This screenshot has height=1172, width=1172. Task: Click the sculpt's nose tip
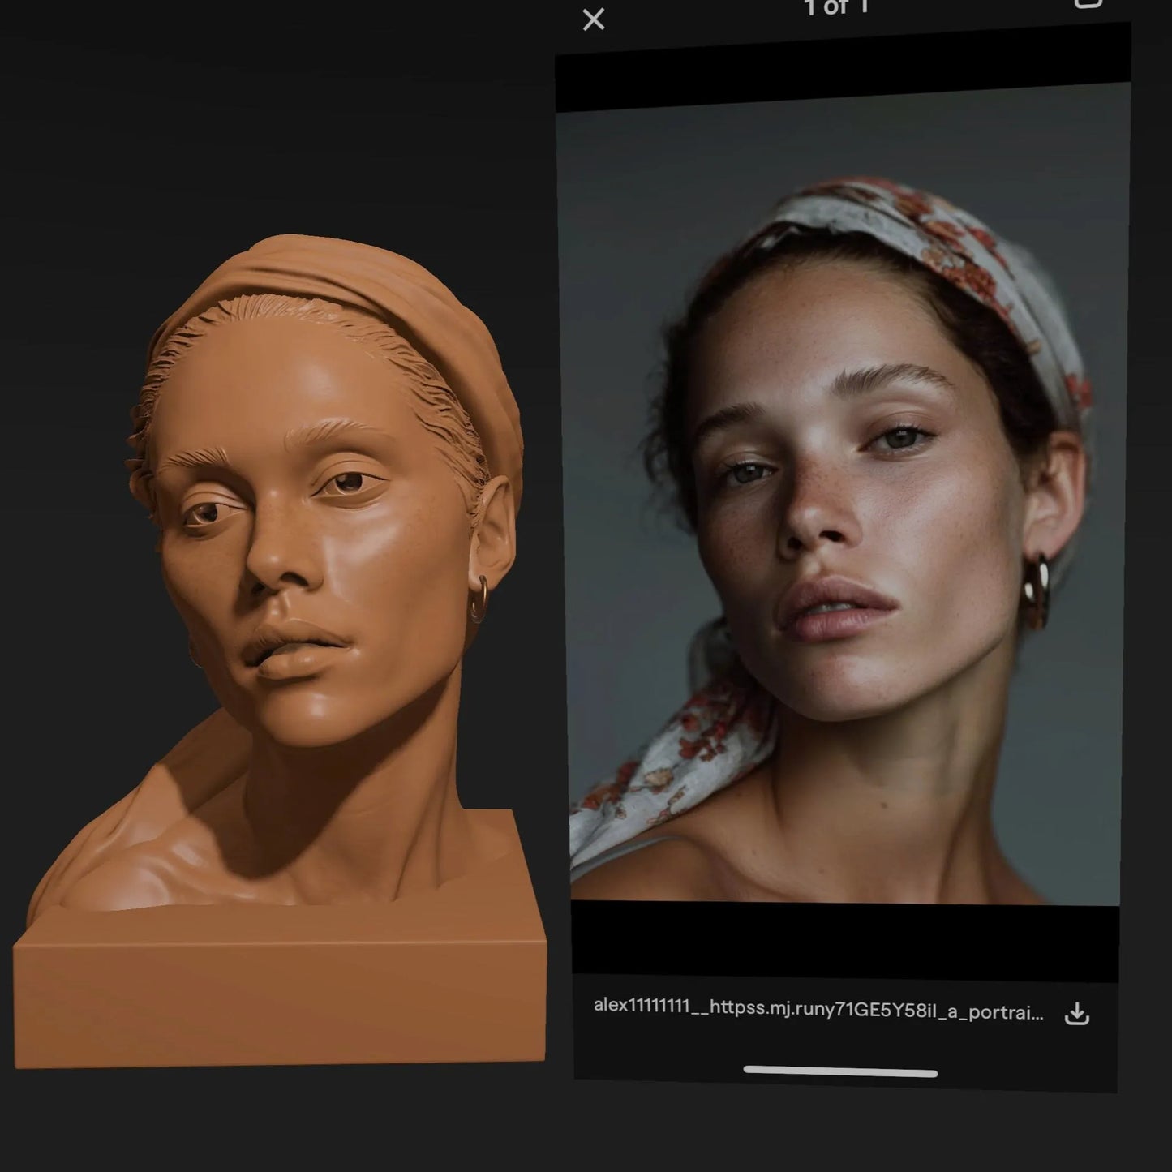coord(266,573)
